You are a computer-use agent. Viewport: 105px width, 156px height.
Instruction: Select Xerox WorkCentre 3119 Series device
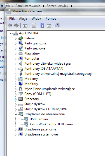[x=51, y=124]
